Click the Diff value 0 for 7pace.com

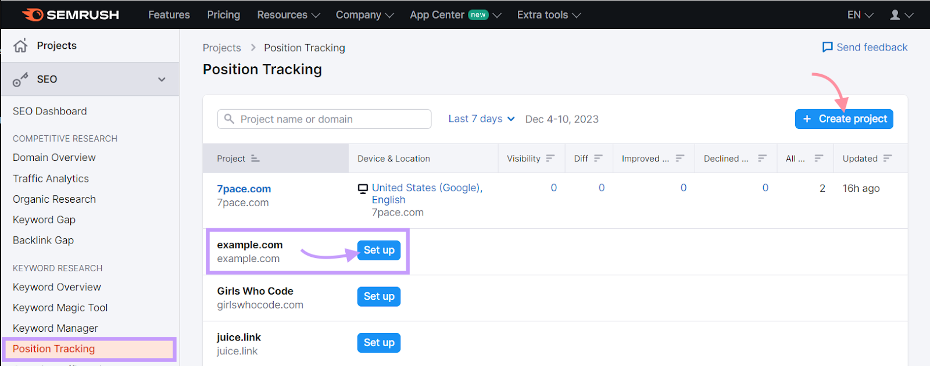tap(602, 188)
